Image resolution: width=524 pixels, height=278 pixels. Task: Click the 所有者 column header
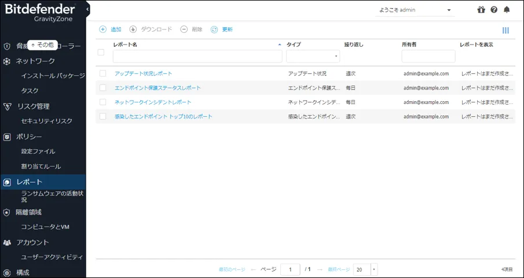[409, 45]
